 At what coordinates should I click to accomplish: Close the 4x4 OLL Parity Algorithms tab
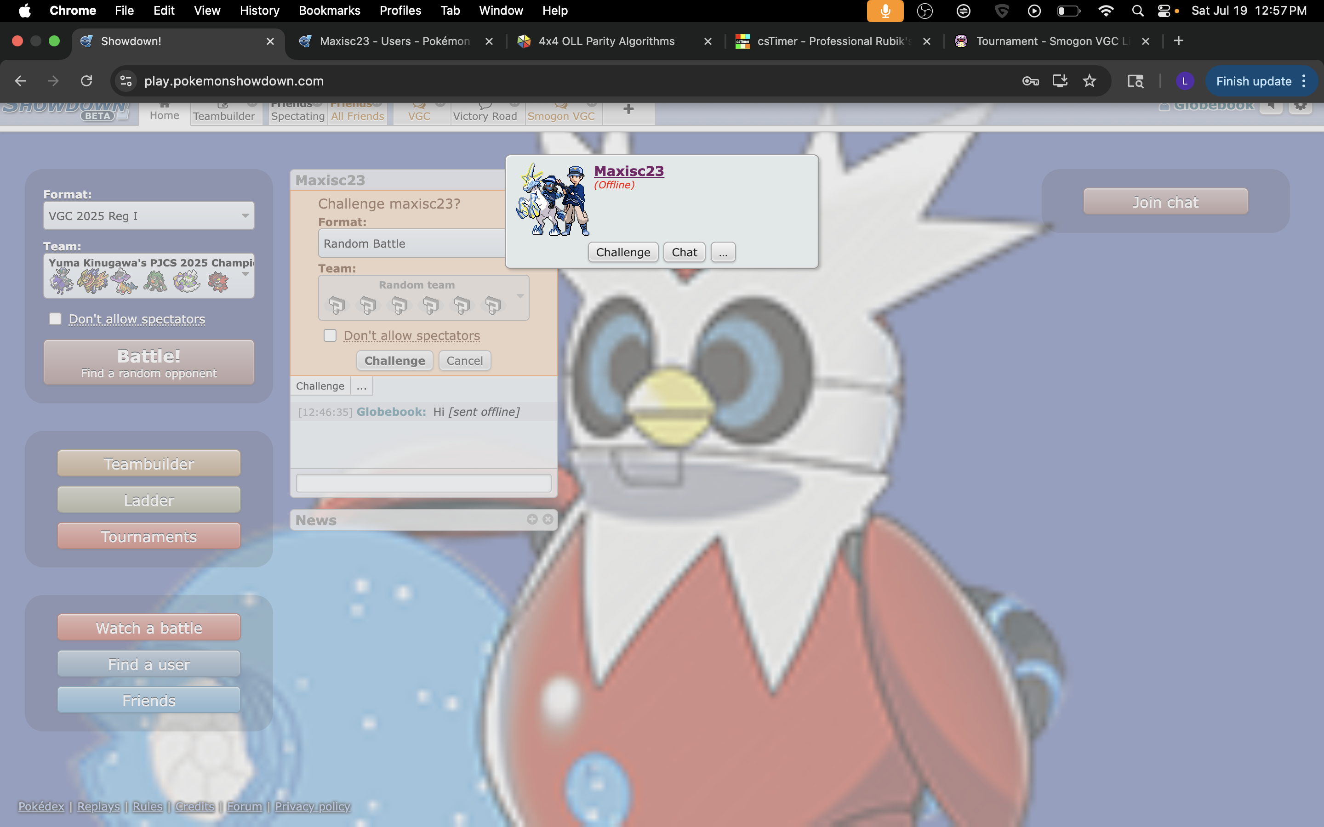click(708, 41)
